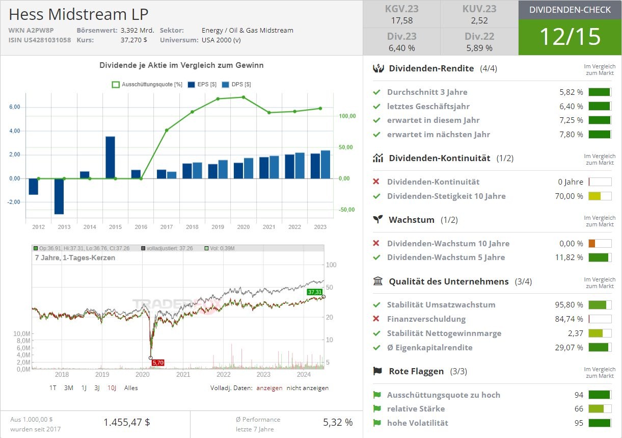Click the 5,32 % performance value
The height and width of the screenshot is (438, 622).
point(338,422)
